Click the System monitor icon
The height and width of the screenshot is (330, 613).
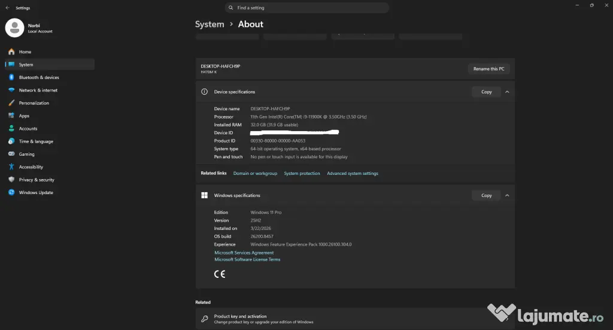[11, 65]
